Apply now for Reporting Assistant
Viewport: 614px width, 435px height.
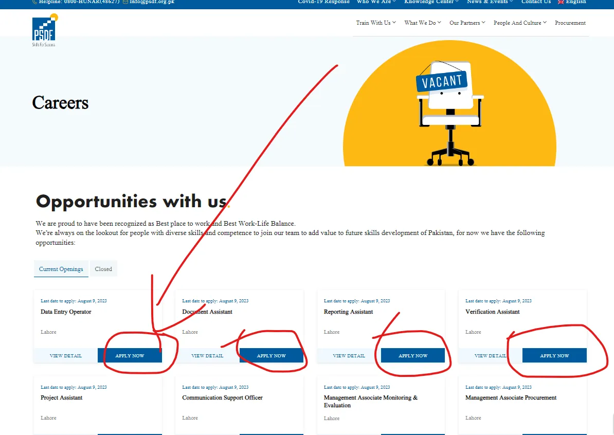click(413, 355)
